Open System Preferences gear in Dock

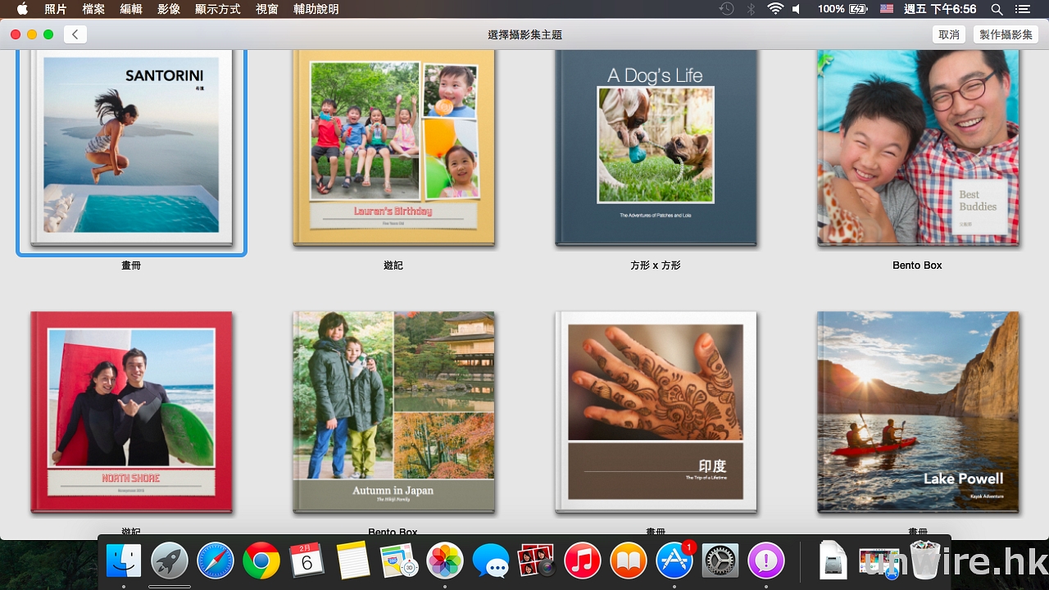click(721, 561)
